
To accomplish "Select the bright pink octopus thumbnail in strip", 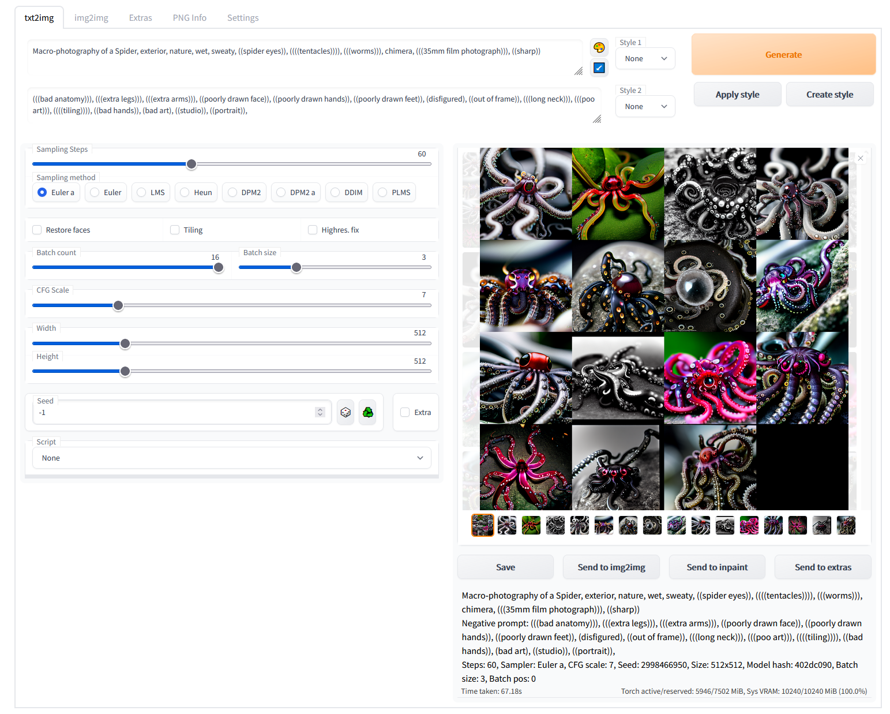I will (x=749, y=525).
